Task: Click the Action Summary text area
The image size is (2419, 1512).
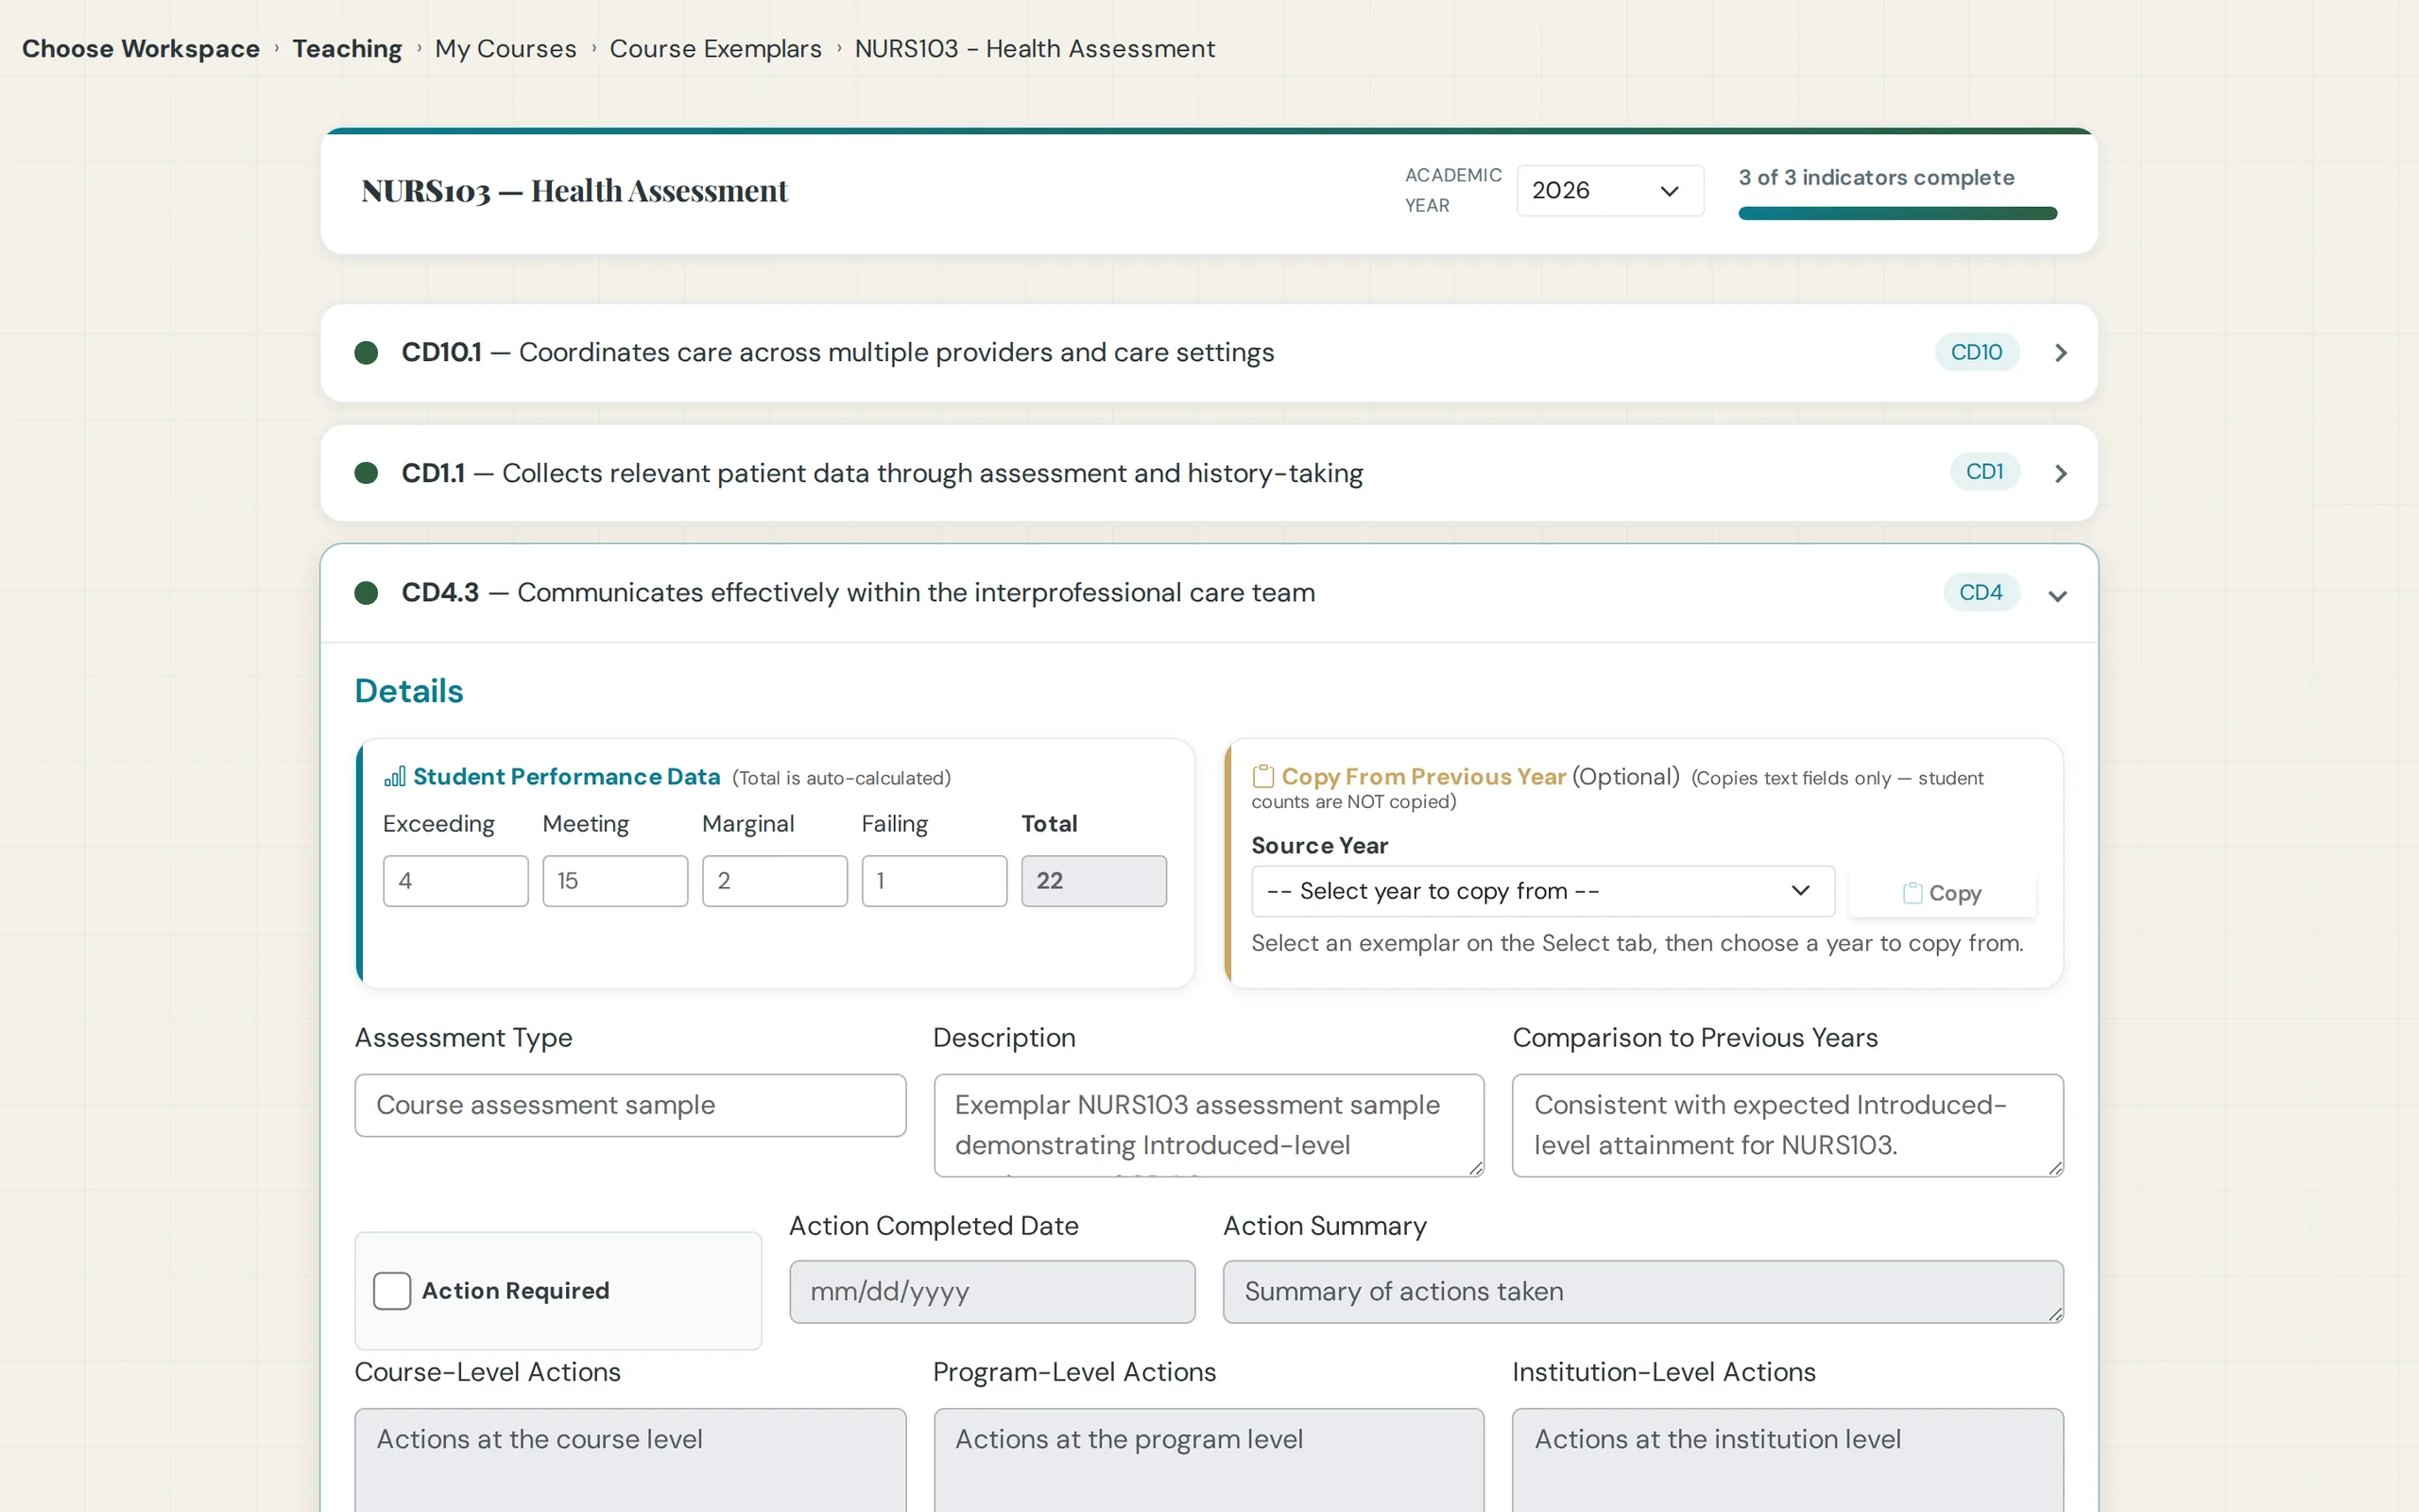Action: pyautogui.click(x=1642, y=1292)
